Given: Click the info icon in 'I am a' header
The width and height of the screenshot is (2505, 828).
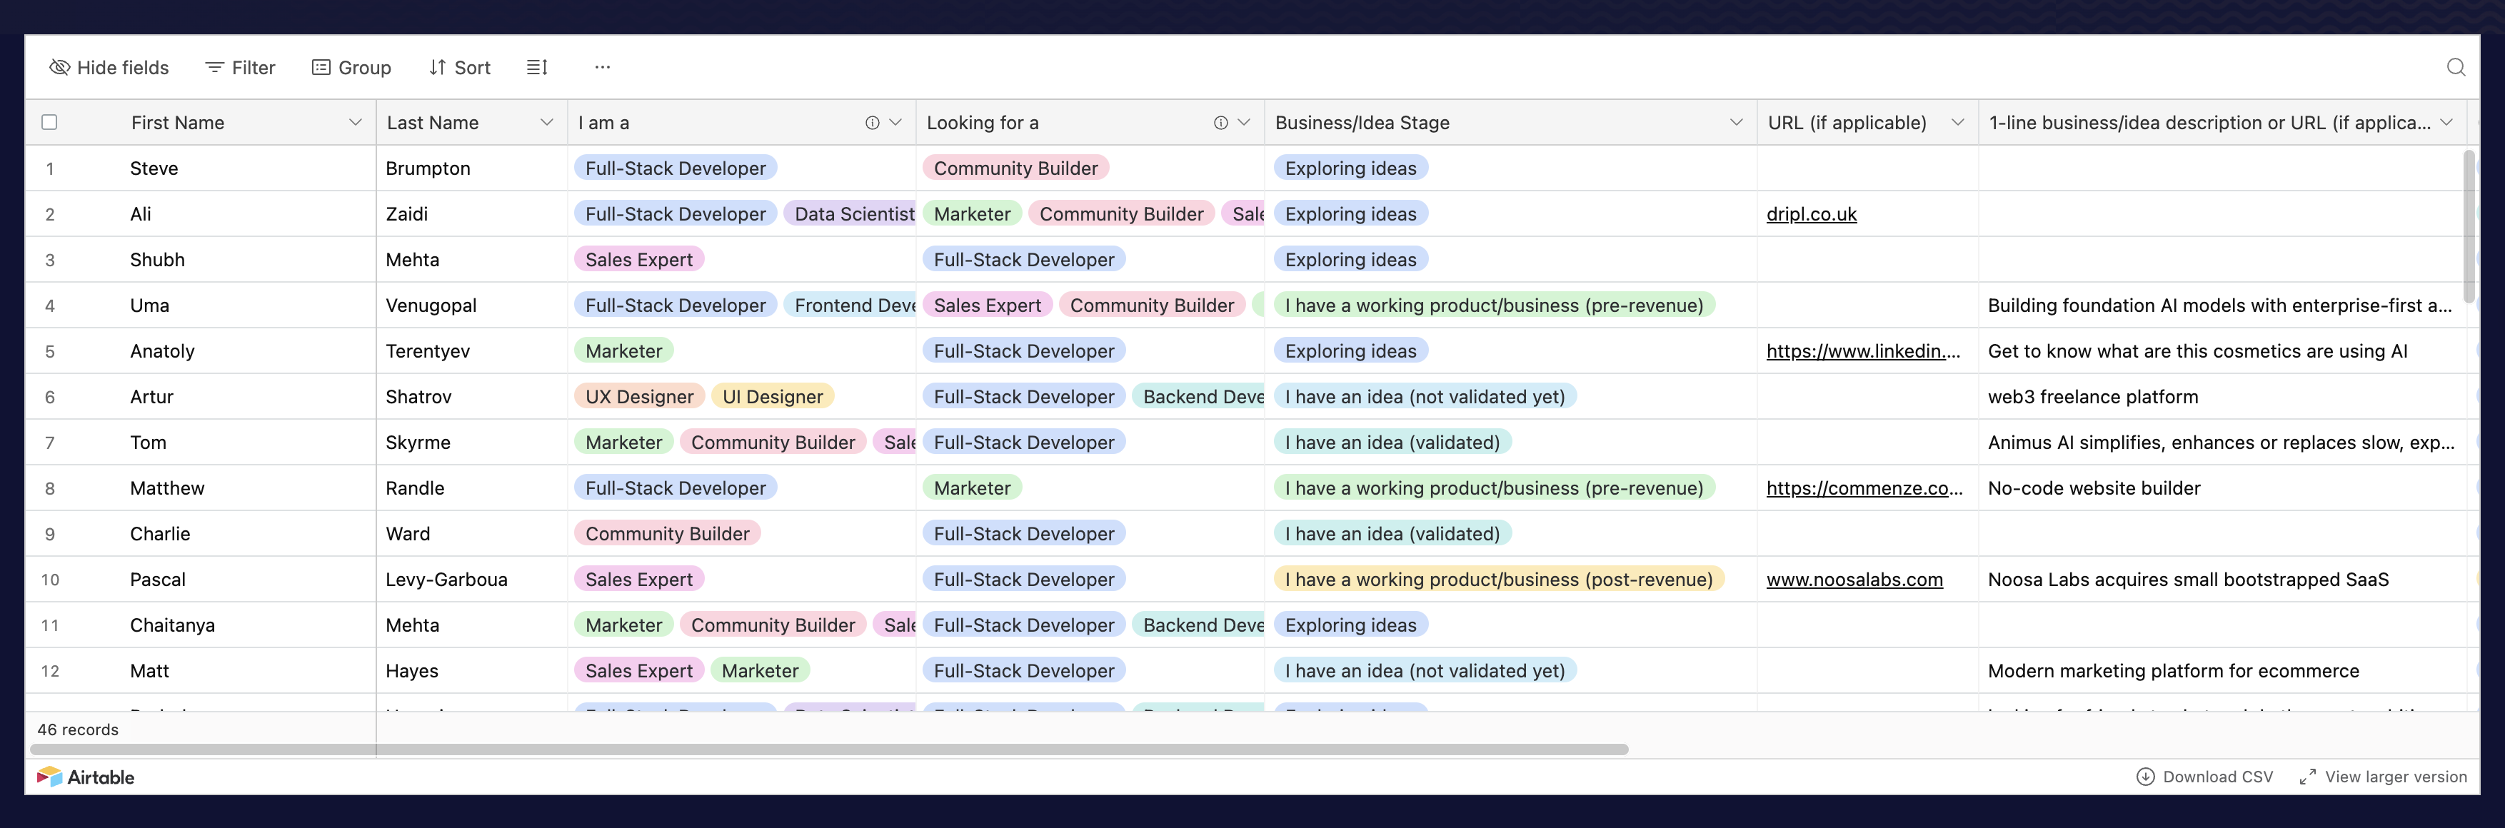Looking at the screenshot, I should (873, 123).
